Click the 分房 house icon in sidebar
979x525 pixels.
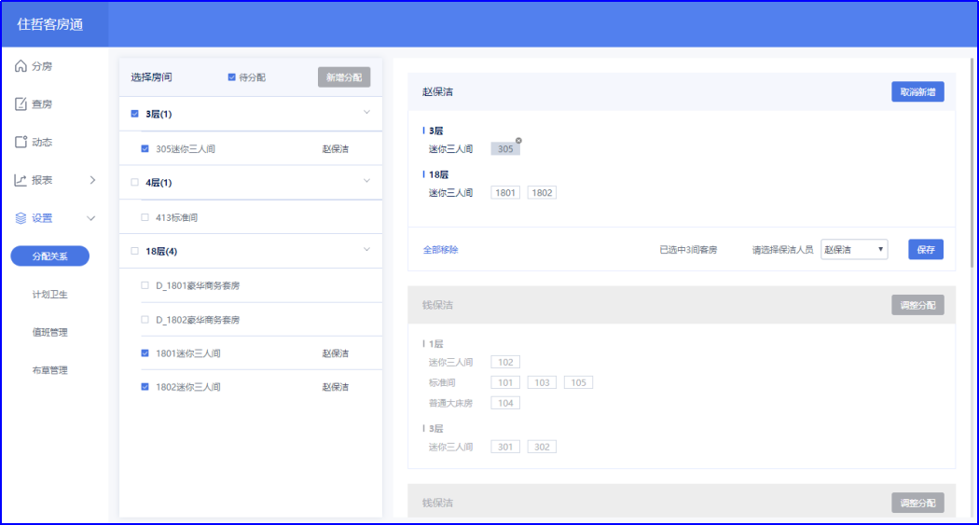pyautogui.click(x=21, y=65)
